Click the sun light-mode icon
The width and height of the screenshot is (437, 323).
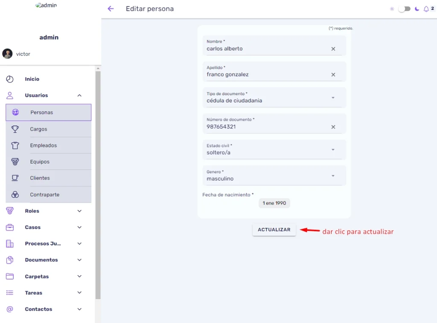coord(392,9)
